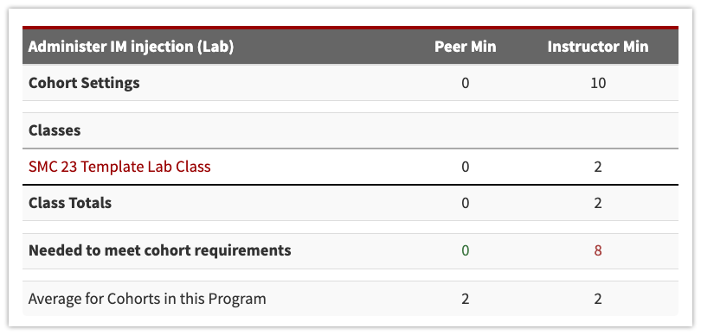Click SMC 23 class Peer Min value
Viewport: 701px width, 335px height.
(x=466, y=167)
